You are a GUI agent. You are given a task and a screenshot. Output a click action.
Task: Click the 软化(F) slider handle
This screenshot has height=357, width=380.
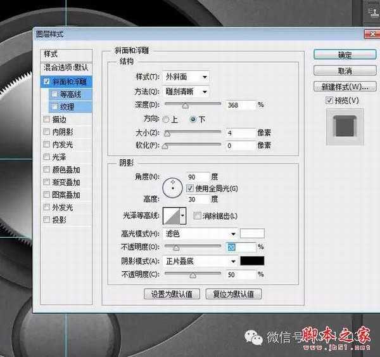[165, 146]
